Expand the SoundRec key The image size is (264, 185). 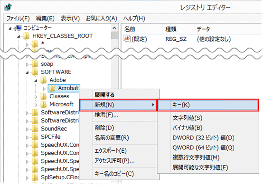click(x=27, y=129)
